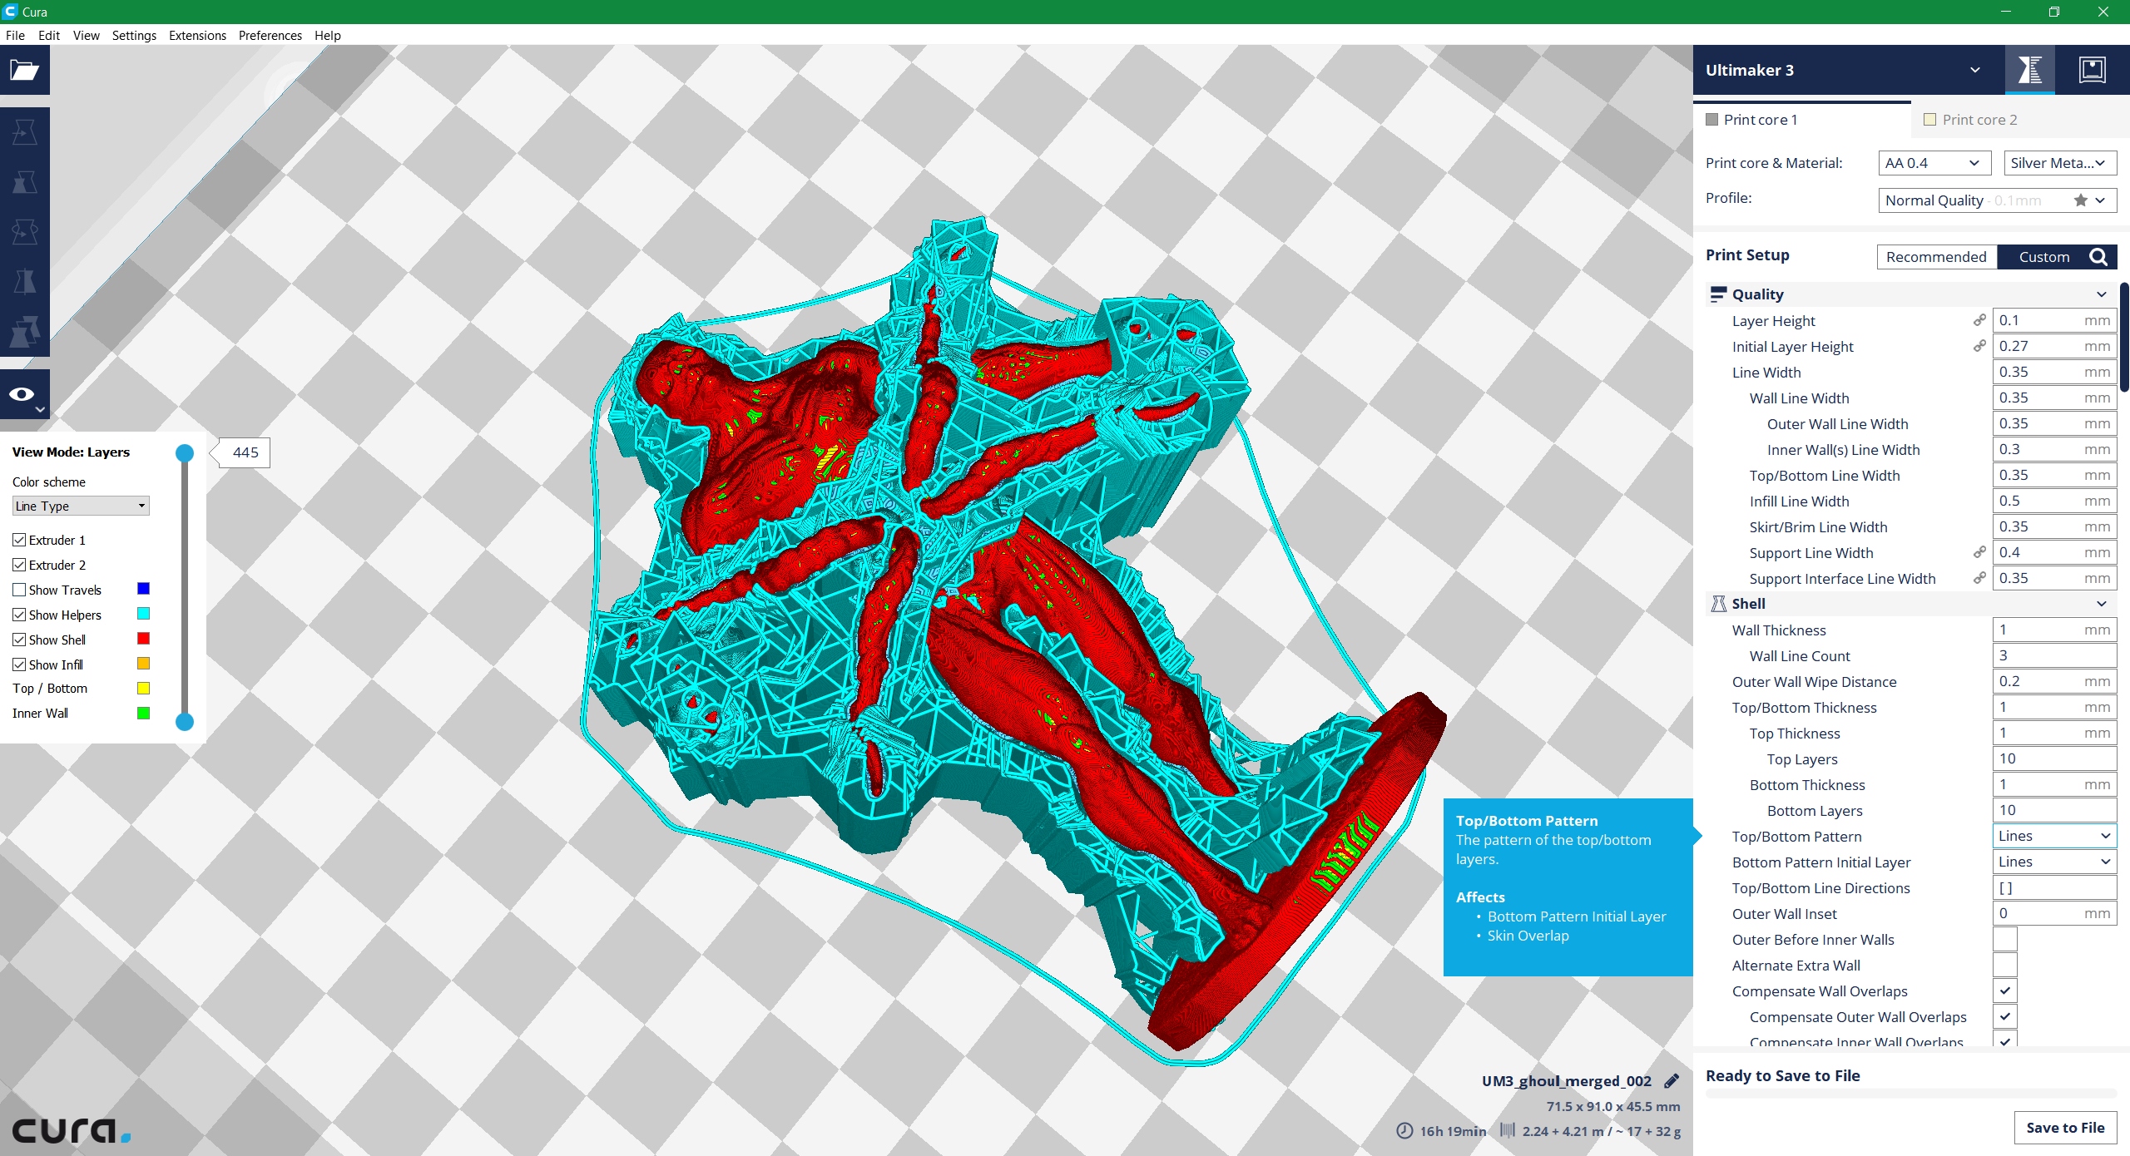The width and height of the screenshot is (2130, 1156).
Task: Click link icon next to Support Interface Line Width
Action: tap(1979, 578)
